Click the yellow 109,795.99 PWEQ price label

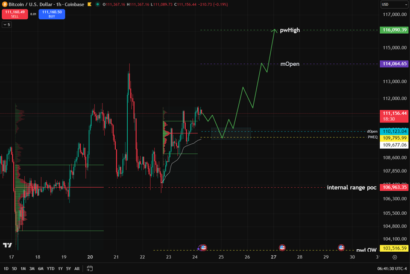[394, 138]
